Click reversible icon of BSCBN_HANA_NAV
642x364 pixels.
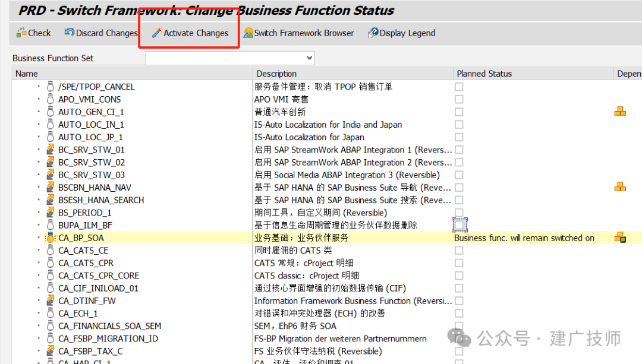pyautogui.click(x=50, y=187)
